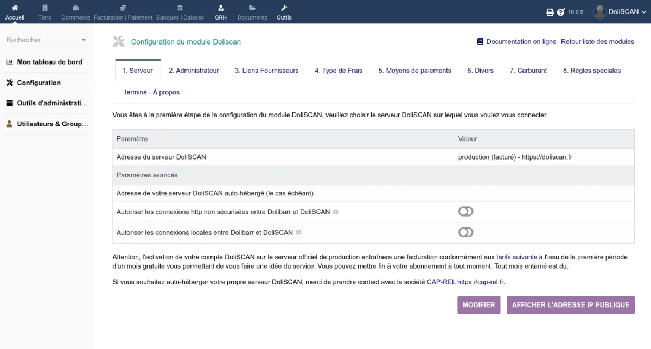Open the Accueil home icon
This screenshot has width=651, height=349.
pos(15,8)
